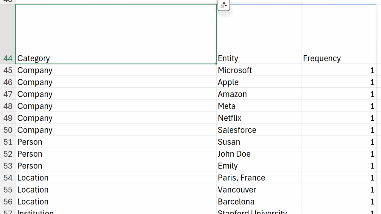The width and height of the screenshot is (381, 214).
Task: Click row header 56
Action: (8, 202)
